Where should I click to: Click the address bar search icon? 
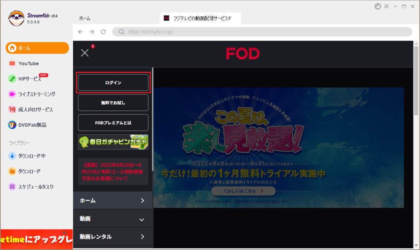(x=121, y=32)
